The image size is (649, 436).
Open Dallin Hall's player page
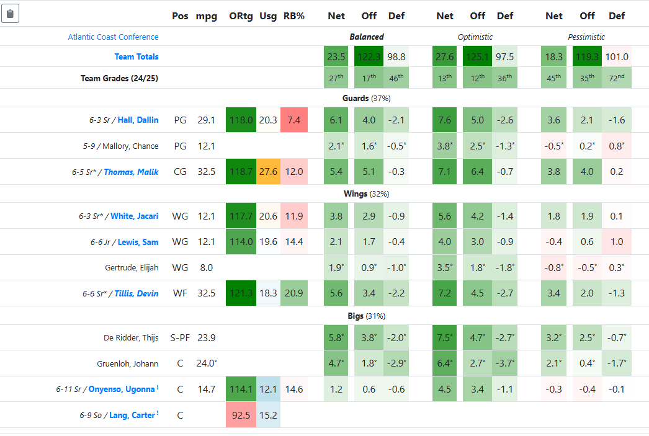click(138, 120)
